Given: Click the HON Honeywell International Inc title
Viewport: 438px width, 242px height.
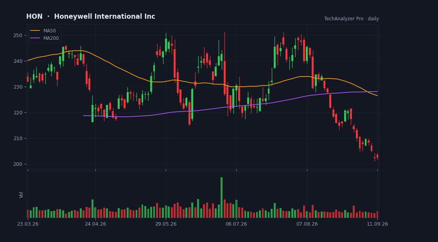Looking at the screenshot, I should pyautogui.click(x=90, y=16).
